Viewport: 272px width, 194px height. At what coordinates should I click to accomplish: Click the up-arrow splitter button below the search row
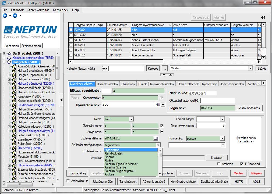tap(170, 75)
